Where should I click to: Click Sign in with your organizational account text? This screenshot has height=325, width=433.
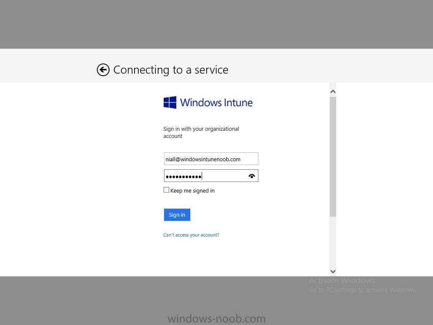coord(201,132)
